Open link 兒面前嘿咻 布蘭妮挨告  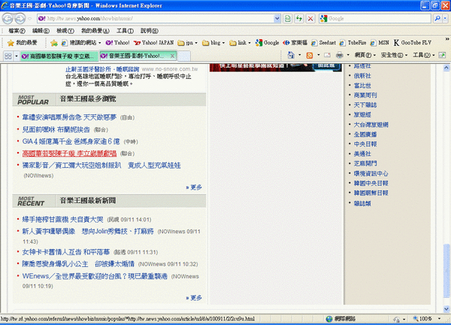56,129
